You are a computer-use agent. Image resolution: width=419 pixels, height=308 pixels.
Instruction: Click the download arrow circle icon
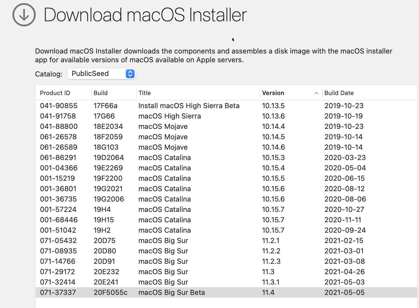point(24,15)
